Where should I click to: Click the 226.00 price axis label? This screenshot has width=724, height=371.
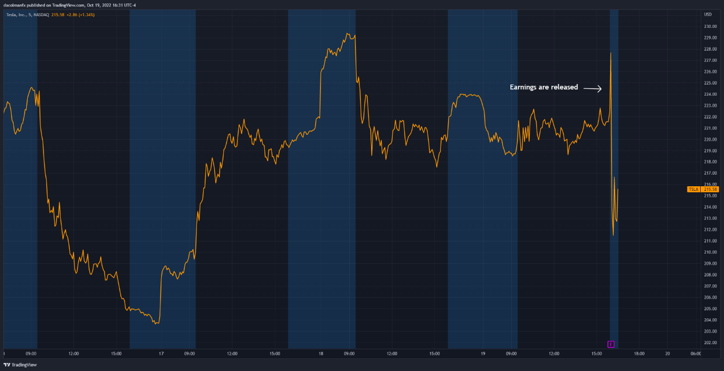point(710,71)
